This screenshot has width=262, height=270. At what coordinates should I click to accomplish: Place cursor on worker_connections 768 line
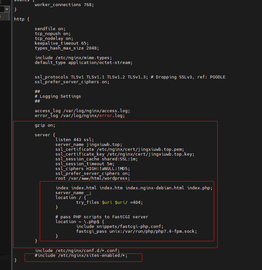[x=64, y=4]
